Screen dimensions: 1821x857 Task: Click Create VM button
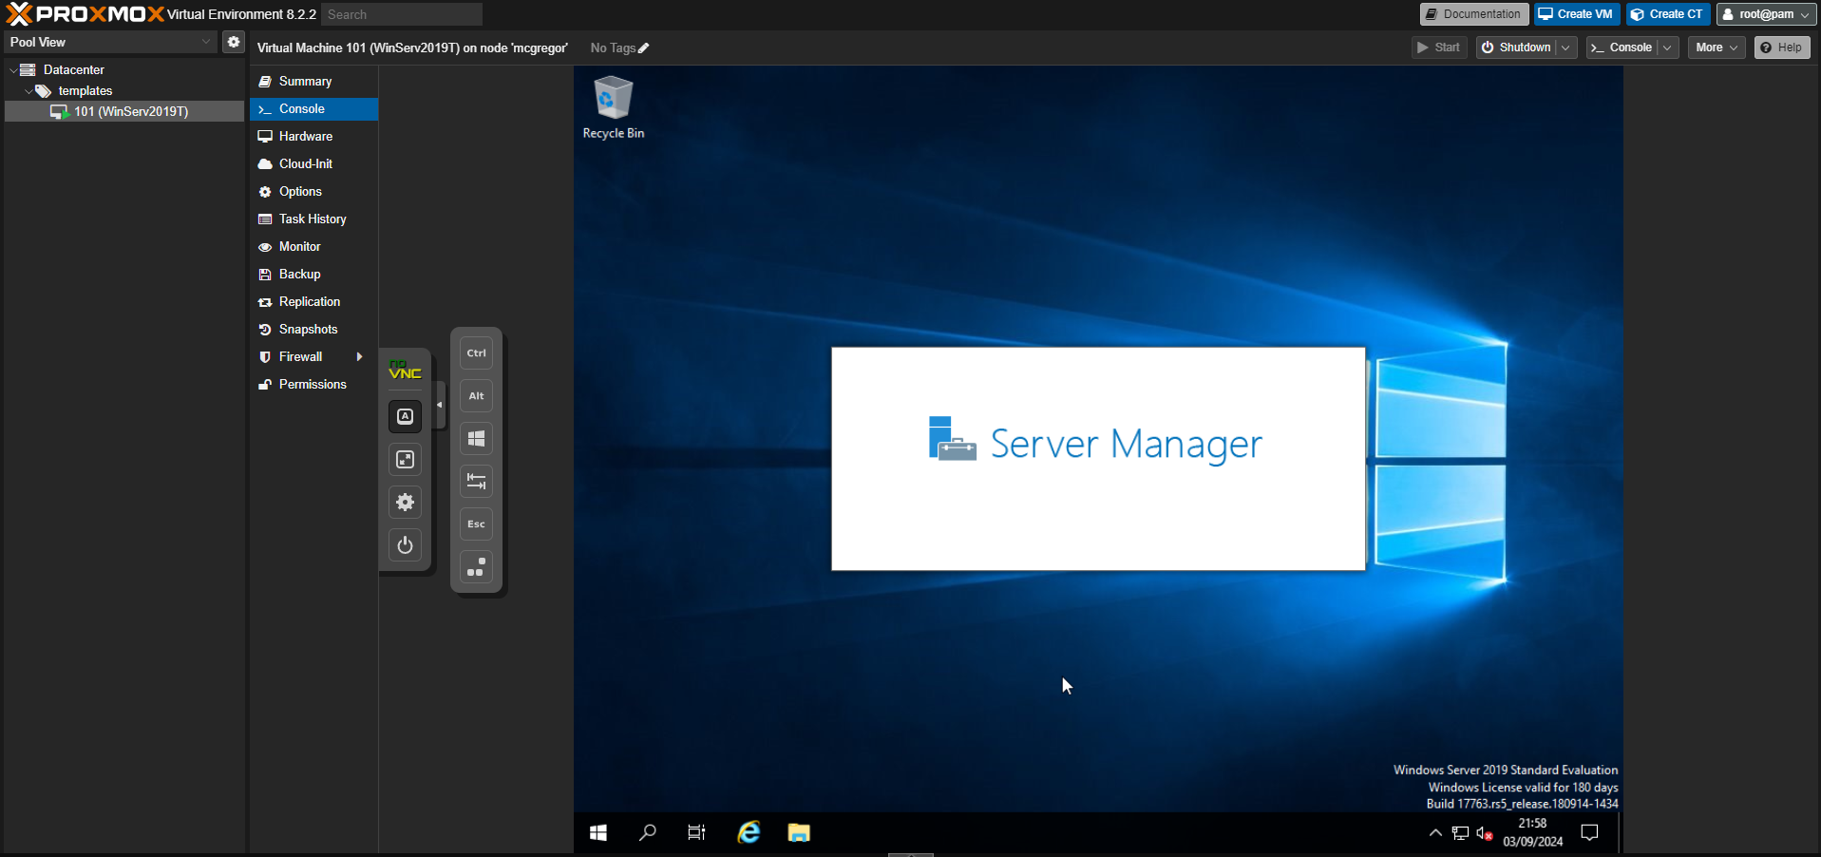(x=1576, y=14)
